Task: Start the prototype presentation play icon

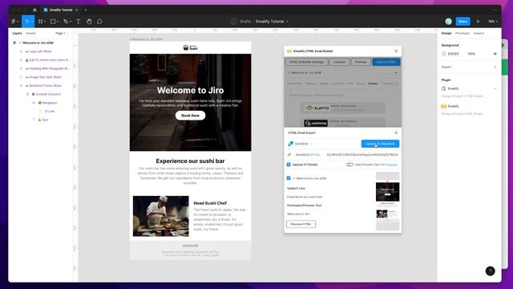Action: click(x=478, y=22)
